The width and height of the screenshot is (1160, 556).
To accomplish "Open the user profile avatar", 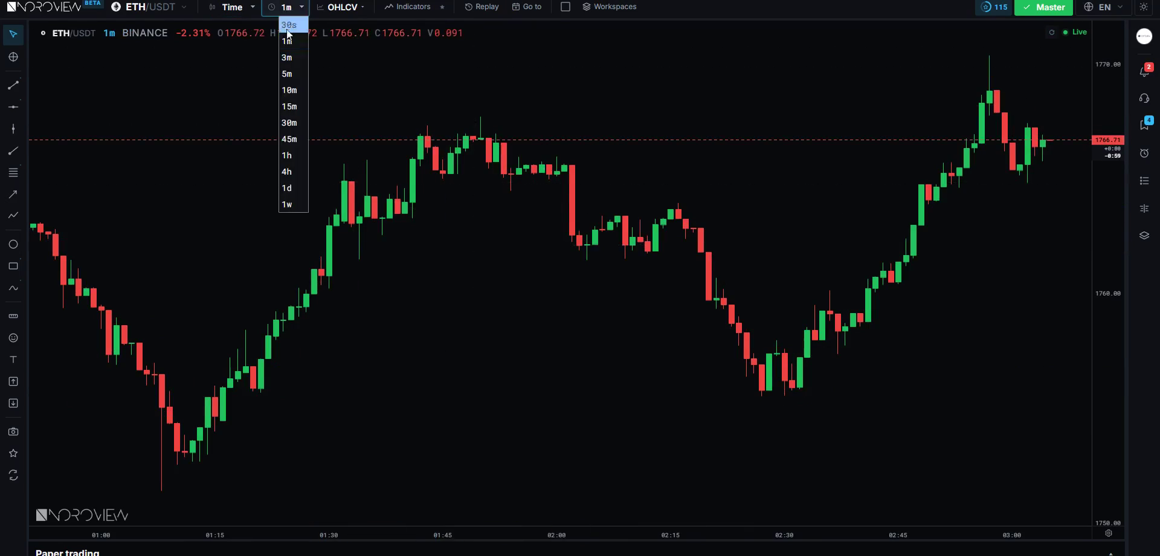I will (x=1144, y=36).
